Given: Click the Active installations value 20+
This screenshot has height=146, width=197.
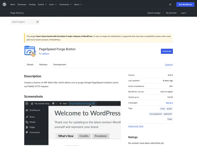Looking at the screenshot, I should tap(171, 86).
